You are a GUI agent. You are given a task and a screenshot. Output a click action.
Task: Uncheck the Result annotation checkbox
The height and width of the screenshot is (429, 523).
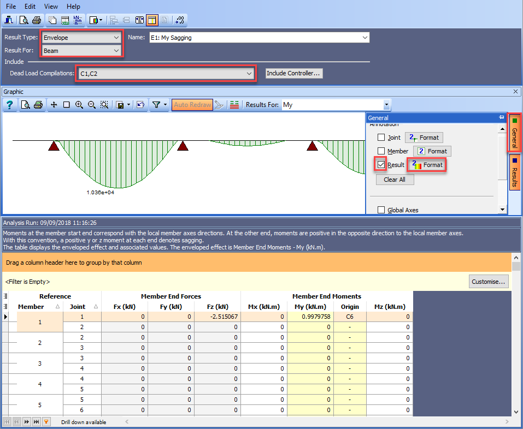click(381, 164)
